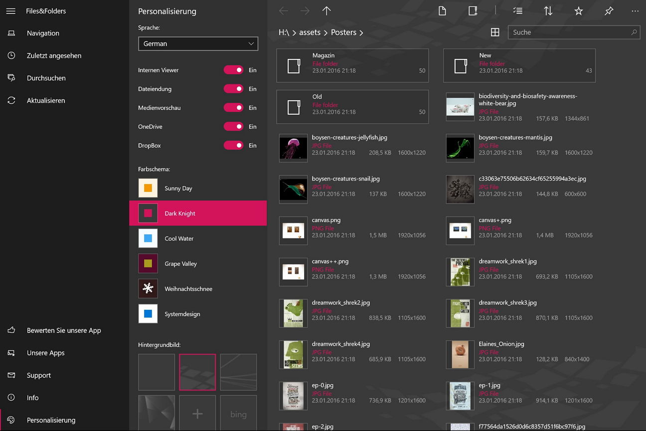Open the Elaines_Onion.jpg thumbnail
Viewport: 646px width, 431px height.
460,355
